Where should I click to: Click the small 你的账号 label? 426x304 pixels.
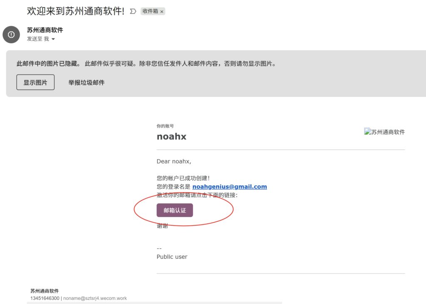pos(165,126)
